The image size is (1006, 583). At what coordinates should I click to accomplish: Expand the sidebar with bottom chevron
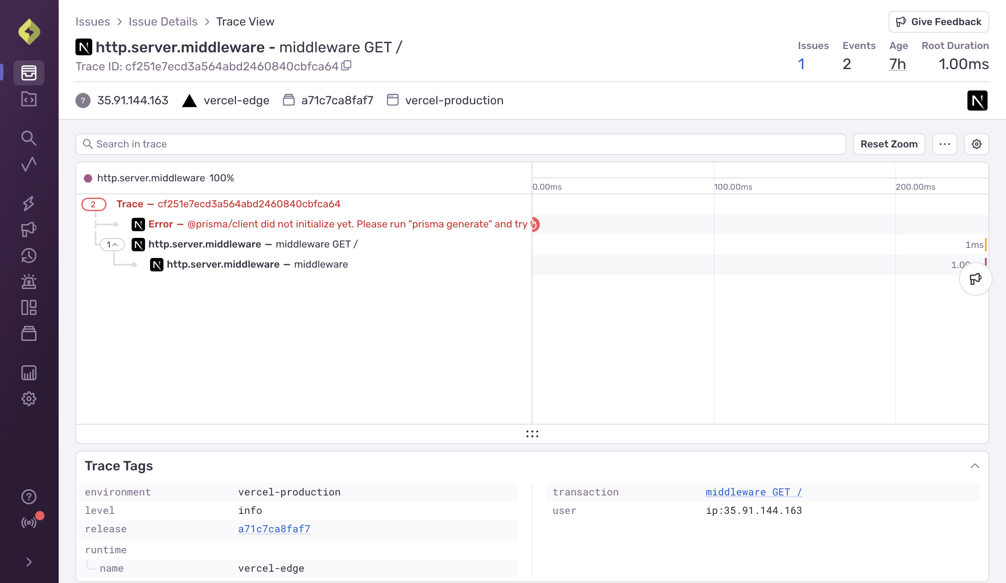point(29,562)
